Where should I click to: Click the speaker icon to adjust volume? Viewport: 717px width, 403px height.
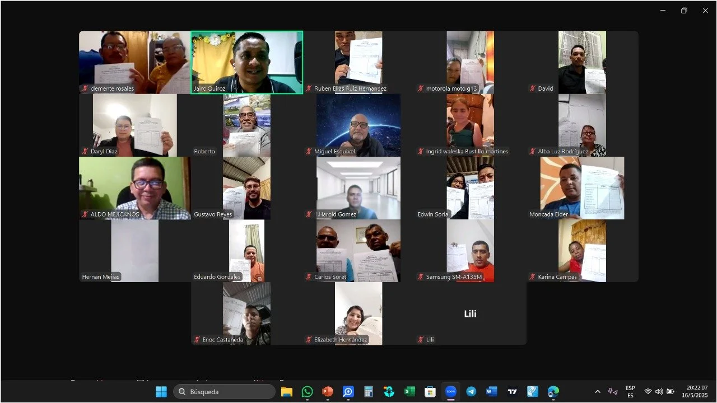659,391
